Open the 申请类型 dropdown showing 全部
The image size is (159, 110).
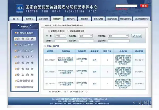118,36
